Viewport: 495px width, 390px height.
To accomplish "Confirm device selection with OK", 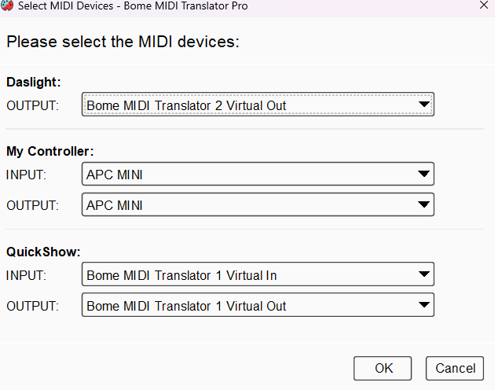I will pos(383,368).
